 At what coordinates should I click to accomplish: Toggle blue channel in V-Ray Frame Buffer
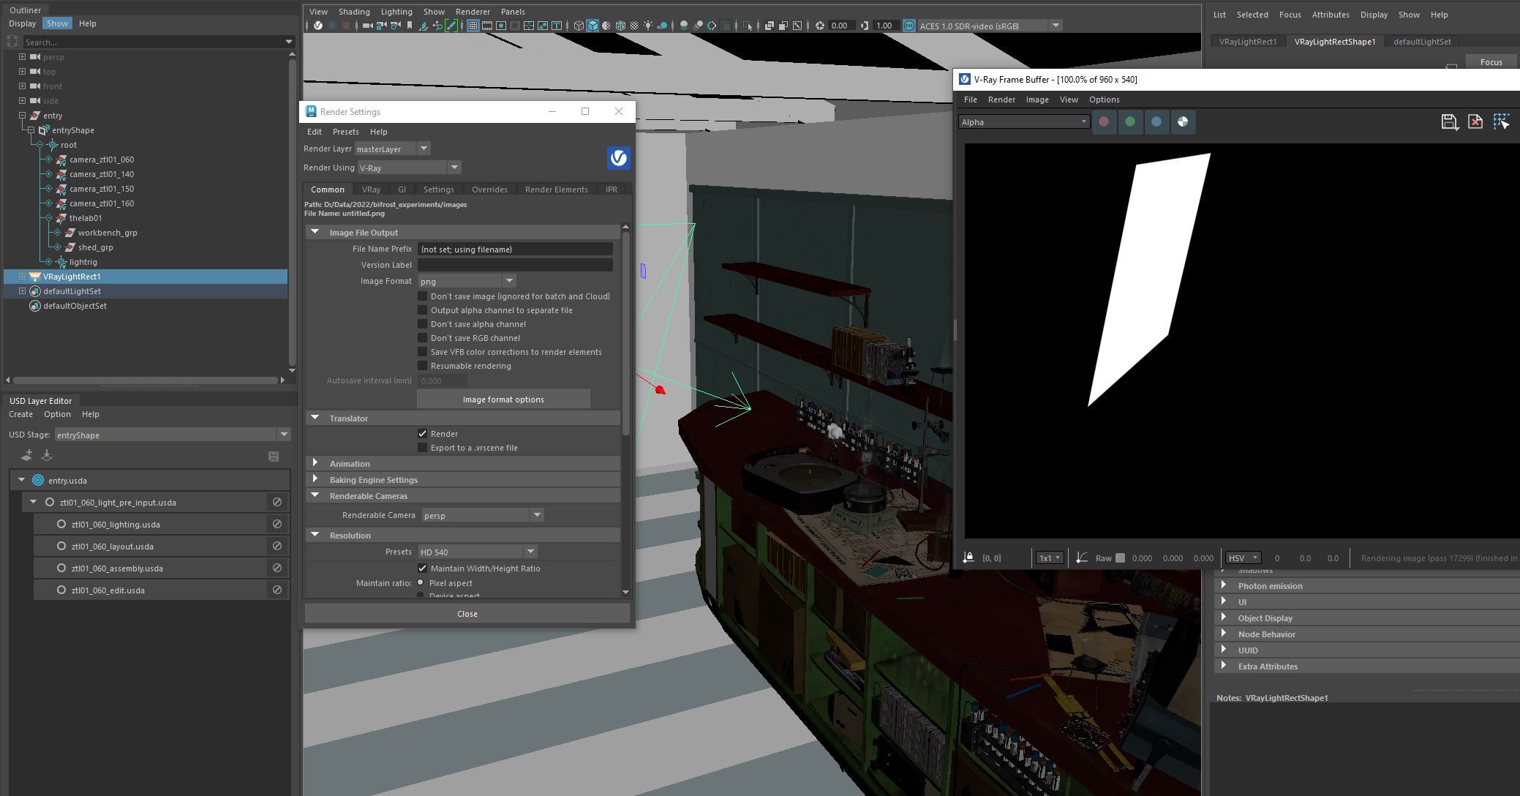1156,121
